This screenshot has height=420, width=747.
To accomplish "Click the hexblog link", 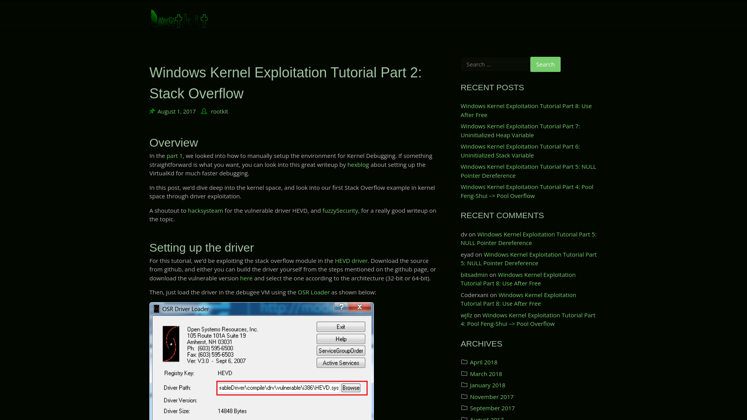I will 358,164.
